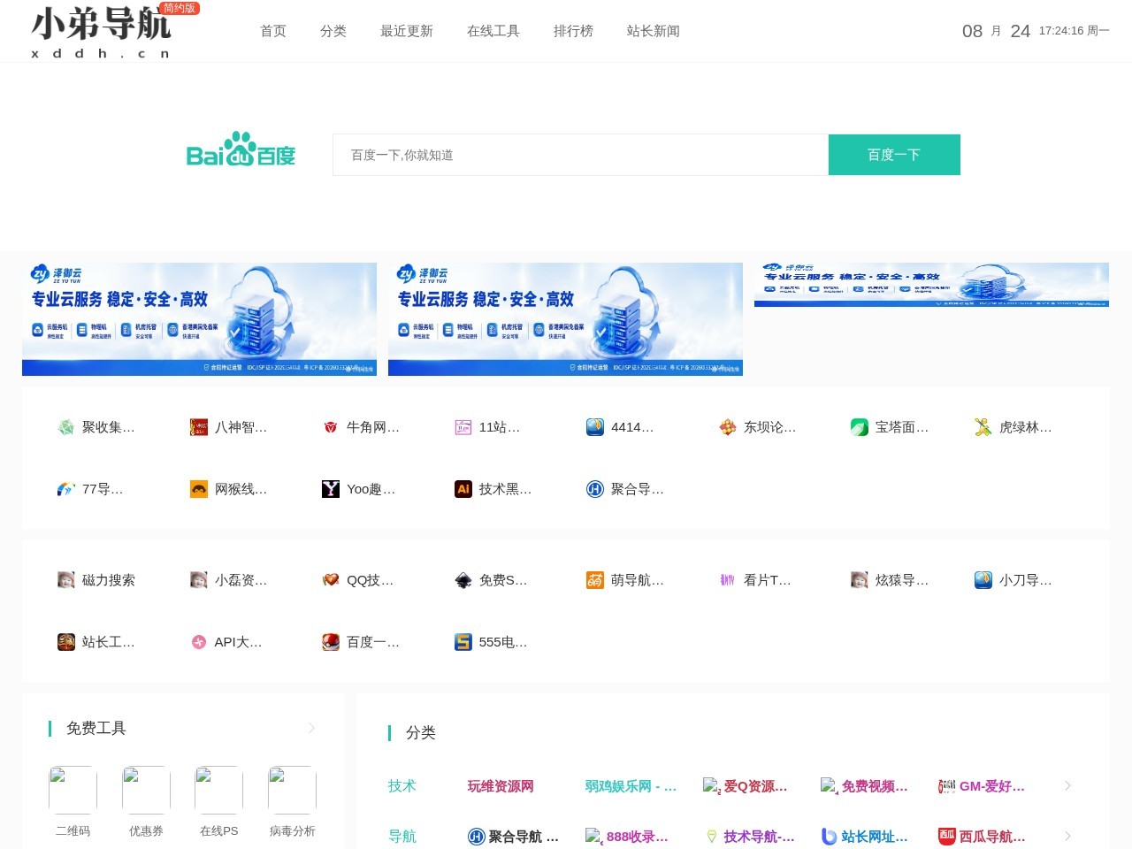Open the 技术导航 link
Viewport: 1132px width, 849px height.
click(749, 836)
